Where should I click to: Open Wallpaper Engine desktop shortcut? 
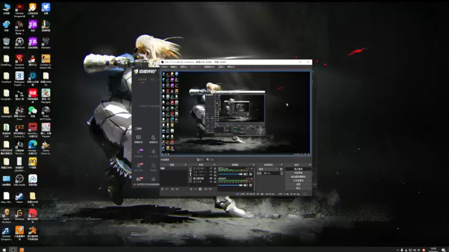(20, 78)
